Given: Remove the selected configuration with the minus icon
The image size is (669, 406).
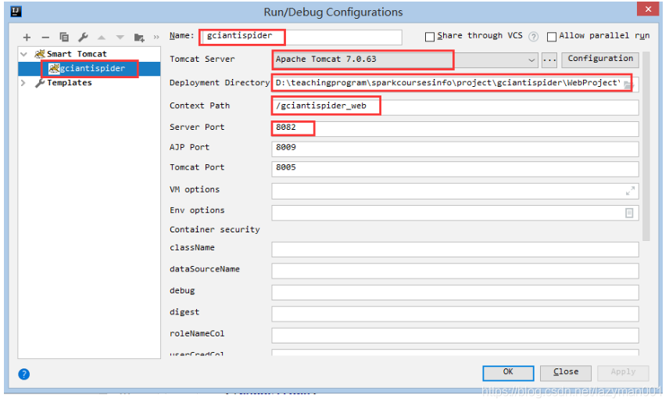Looking at the screenshot, I should pyautogui.click(x=45, y=38).
